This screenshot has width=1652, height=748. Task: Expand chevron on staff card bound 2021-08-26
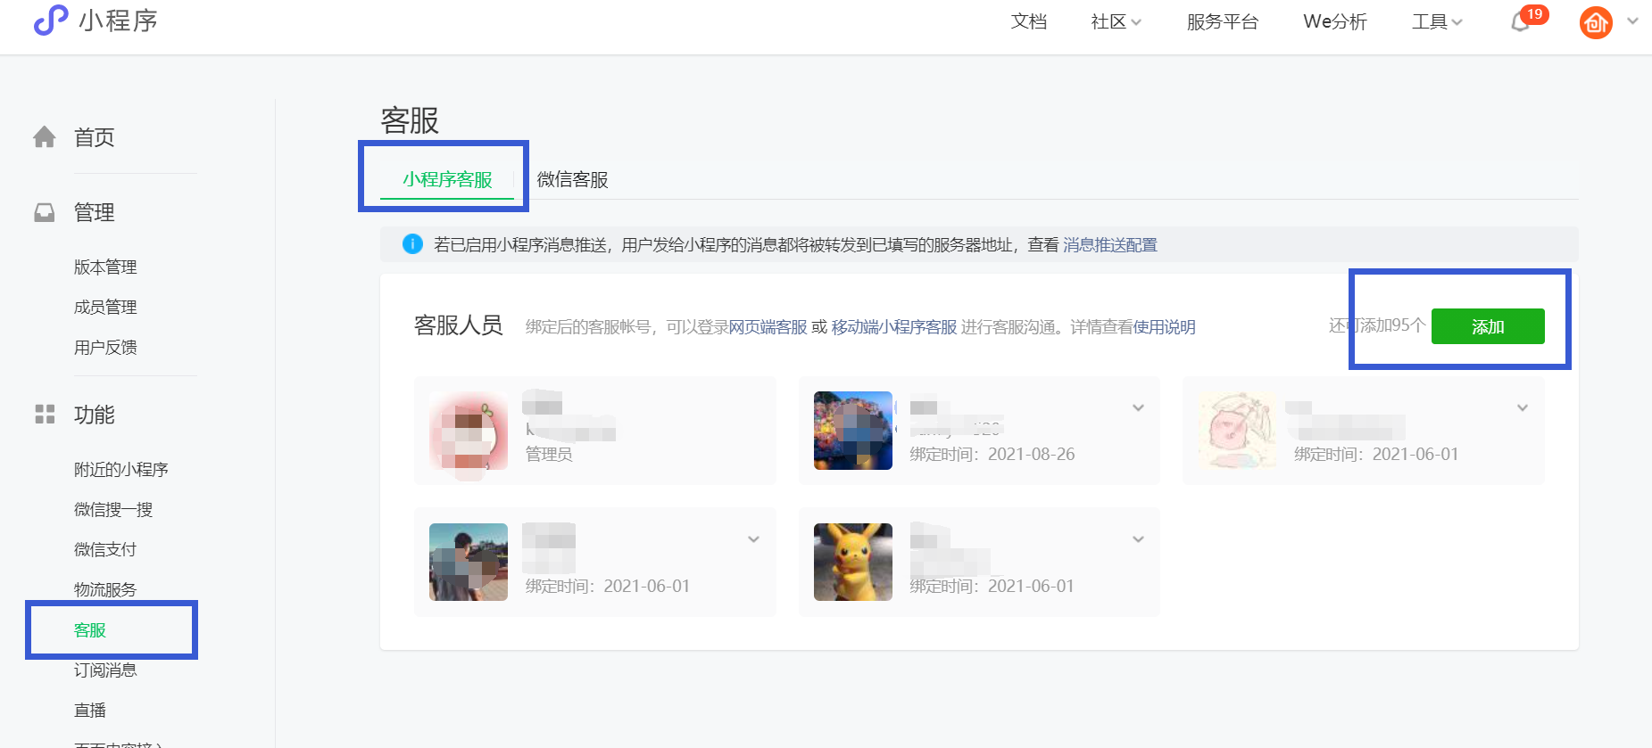1138,408
